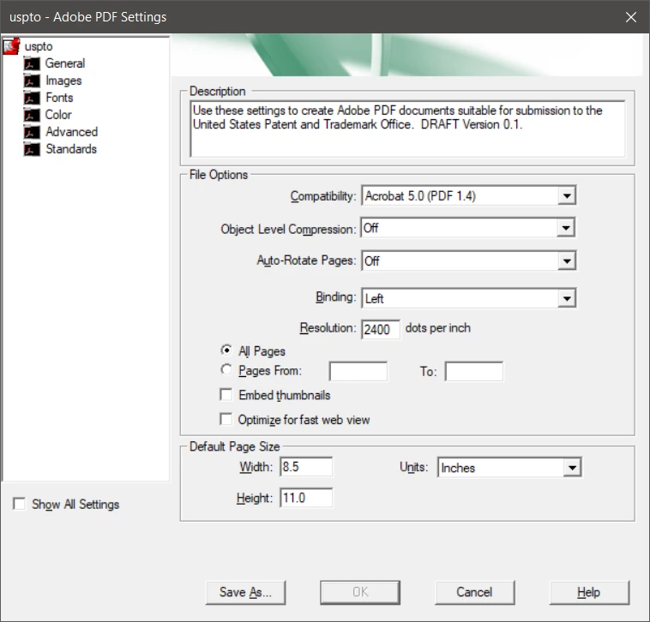The width and height of the screenshot is (650, 622).
Task: Click the Resolution field showing 2400
Action: 381,329
